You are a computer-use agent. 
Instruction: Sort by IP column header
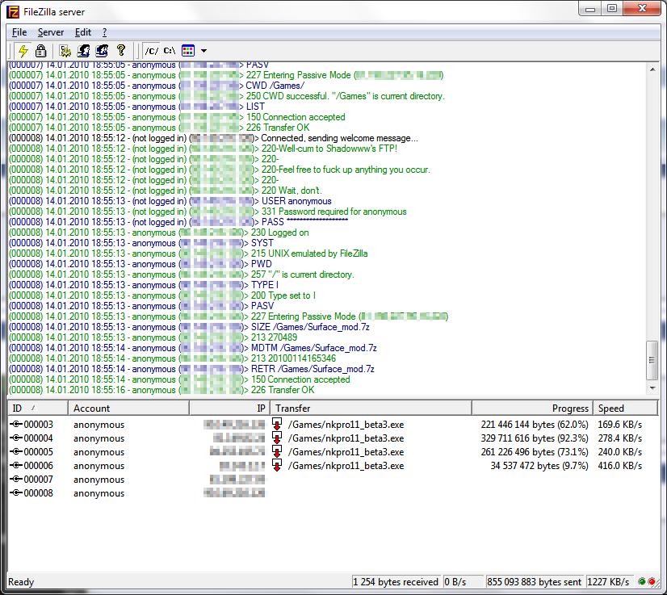229,409
